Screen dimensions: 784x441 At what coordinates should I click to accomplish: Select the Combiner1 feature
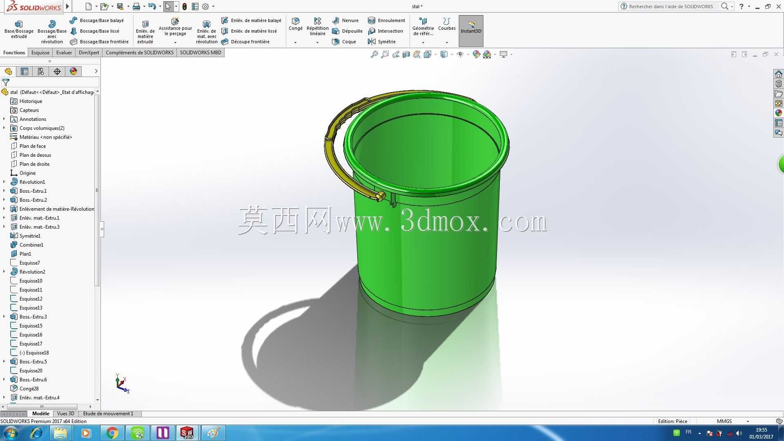pyautogui.click(x=31, y=245)
